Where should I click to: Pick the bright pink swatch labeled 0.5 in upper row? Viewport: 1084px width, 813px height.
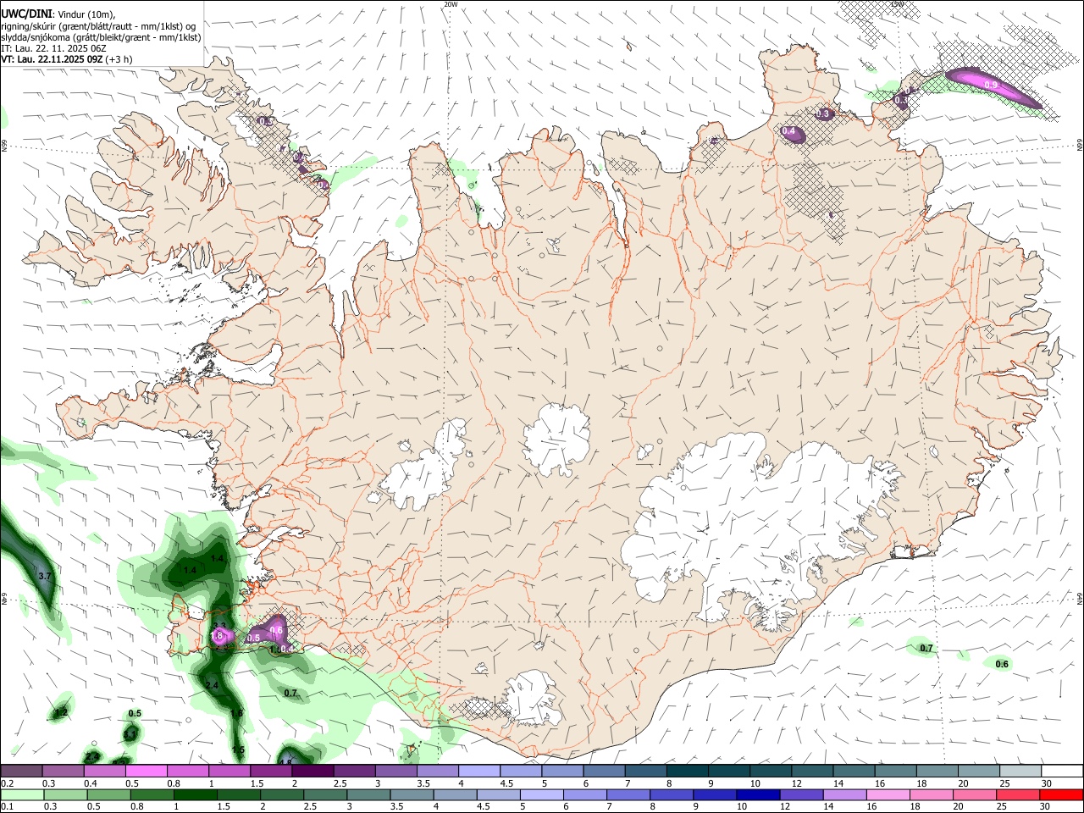[x=146, y=771]
